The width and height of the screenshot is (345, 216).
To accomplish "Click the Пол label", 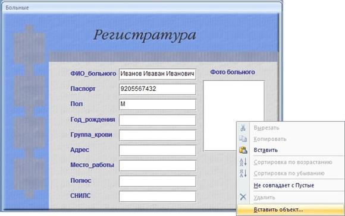I will click(x=77, y=104).
